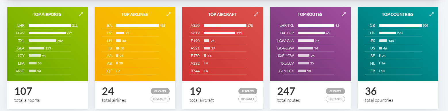448x111 pixels.
Task: Expand the Top Countries card
Action: pos(431,14)
